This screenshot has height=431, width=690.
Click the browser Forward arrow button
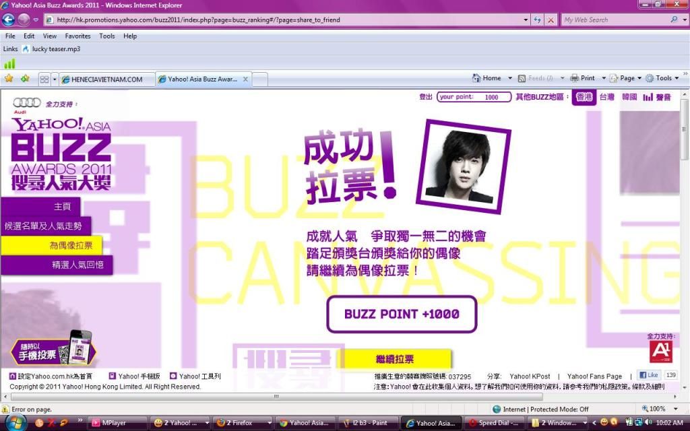24,20
